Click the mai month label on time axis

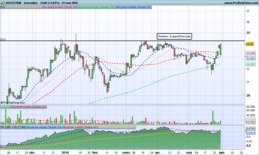(x=189, y=152)
